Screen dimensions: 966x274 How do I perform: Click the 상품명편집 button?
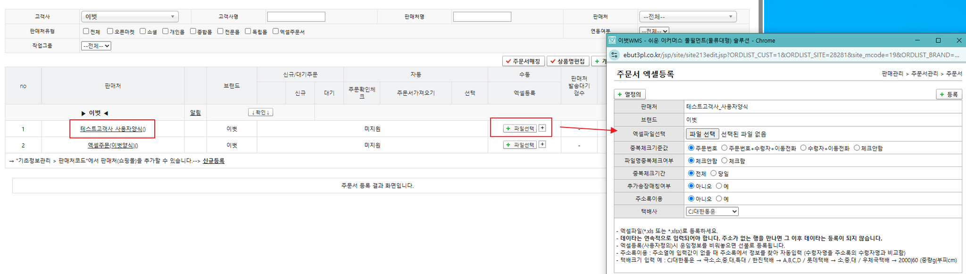pyautogui.click(x=568, y=61)
